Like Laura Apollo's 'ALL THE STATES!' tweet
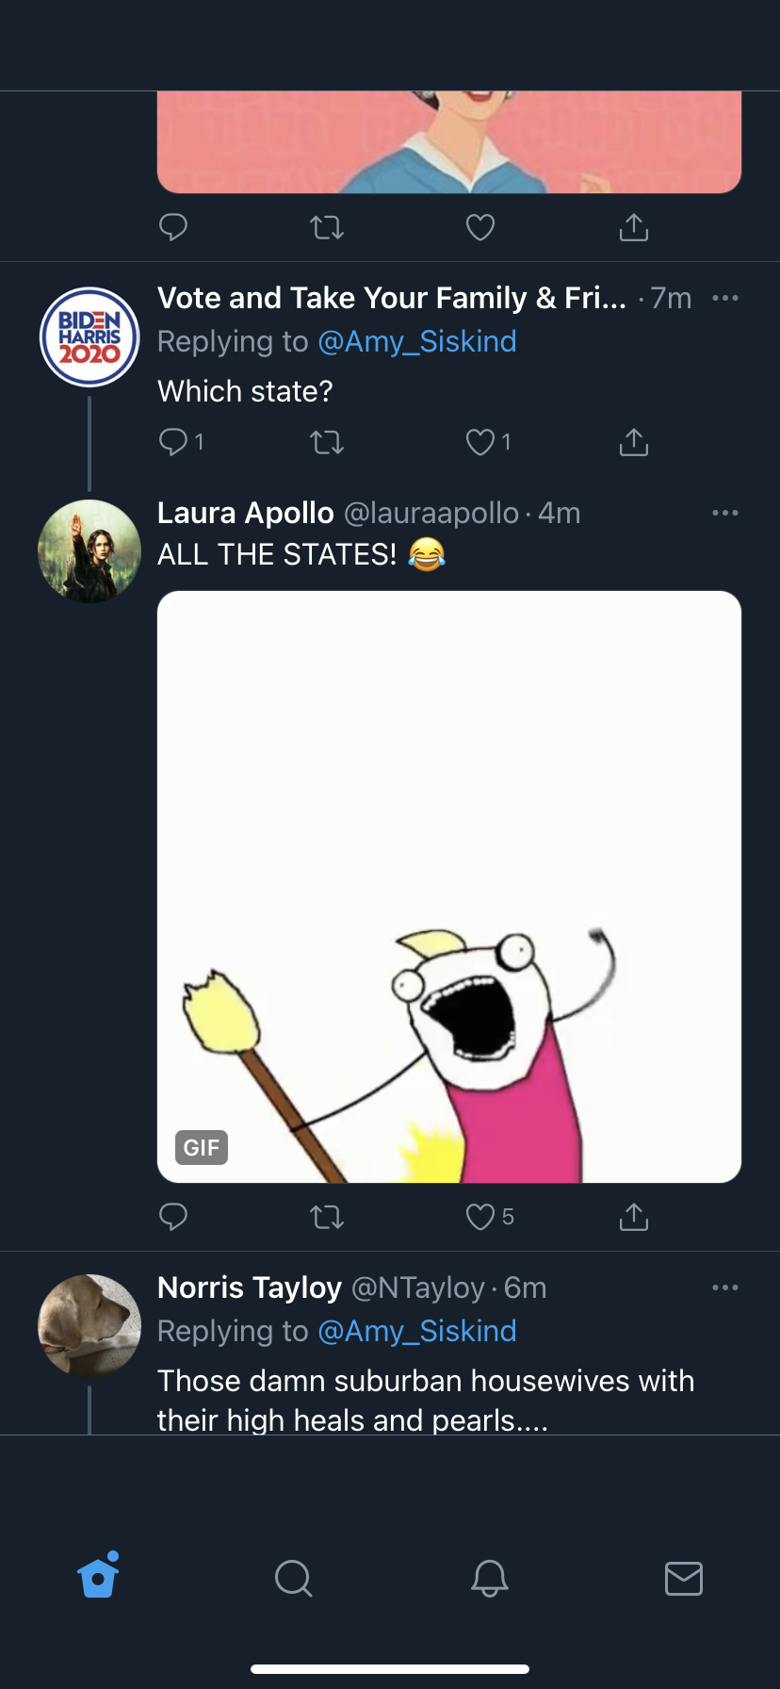This screenshot has height=1689, width=780. point(480,1217)
